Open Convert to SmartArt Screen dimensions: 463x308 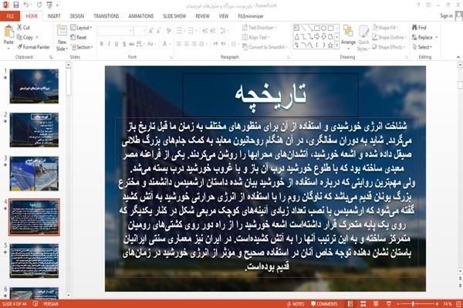pyautogui.click(x=264, y=46)
